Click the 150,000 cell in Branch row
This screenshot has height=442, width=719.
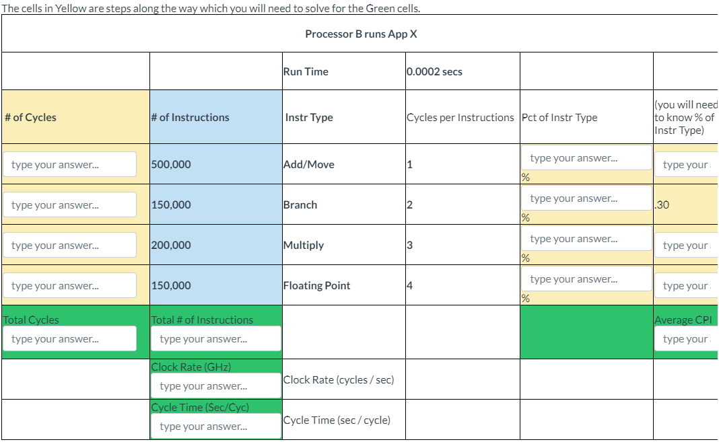coord(216,205)
